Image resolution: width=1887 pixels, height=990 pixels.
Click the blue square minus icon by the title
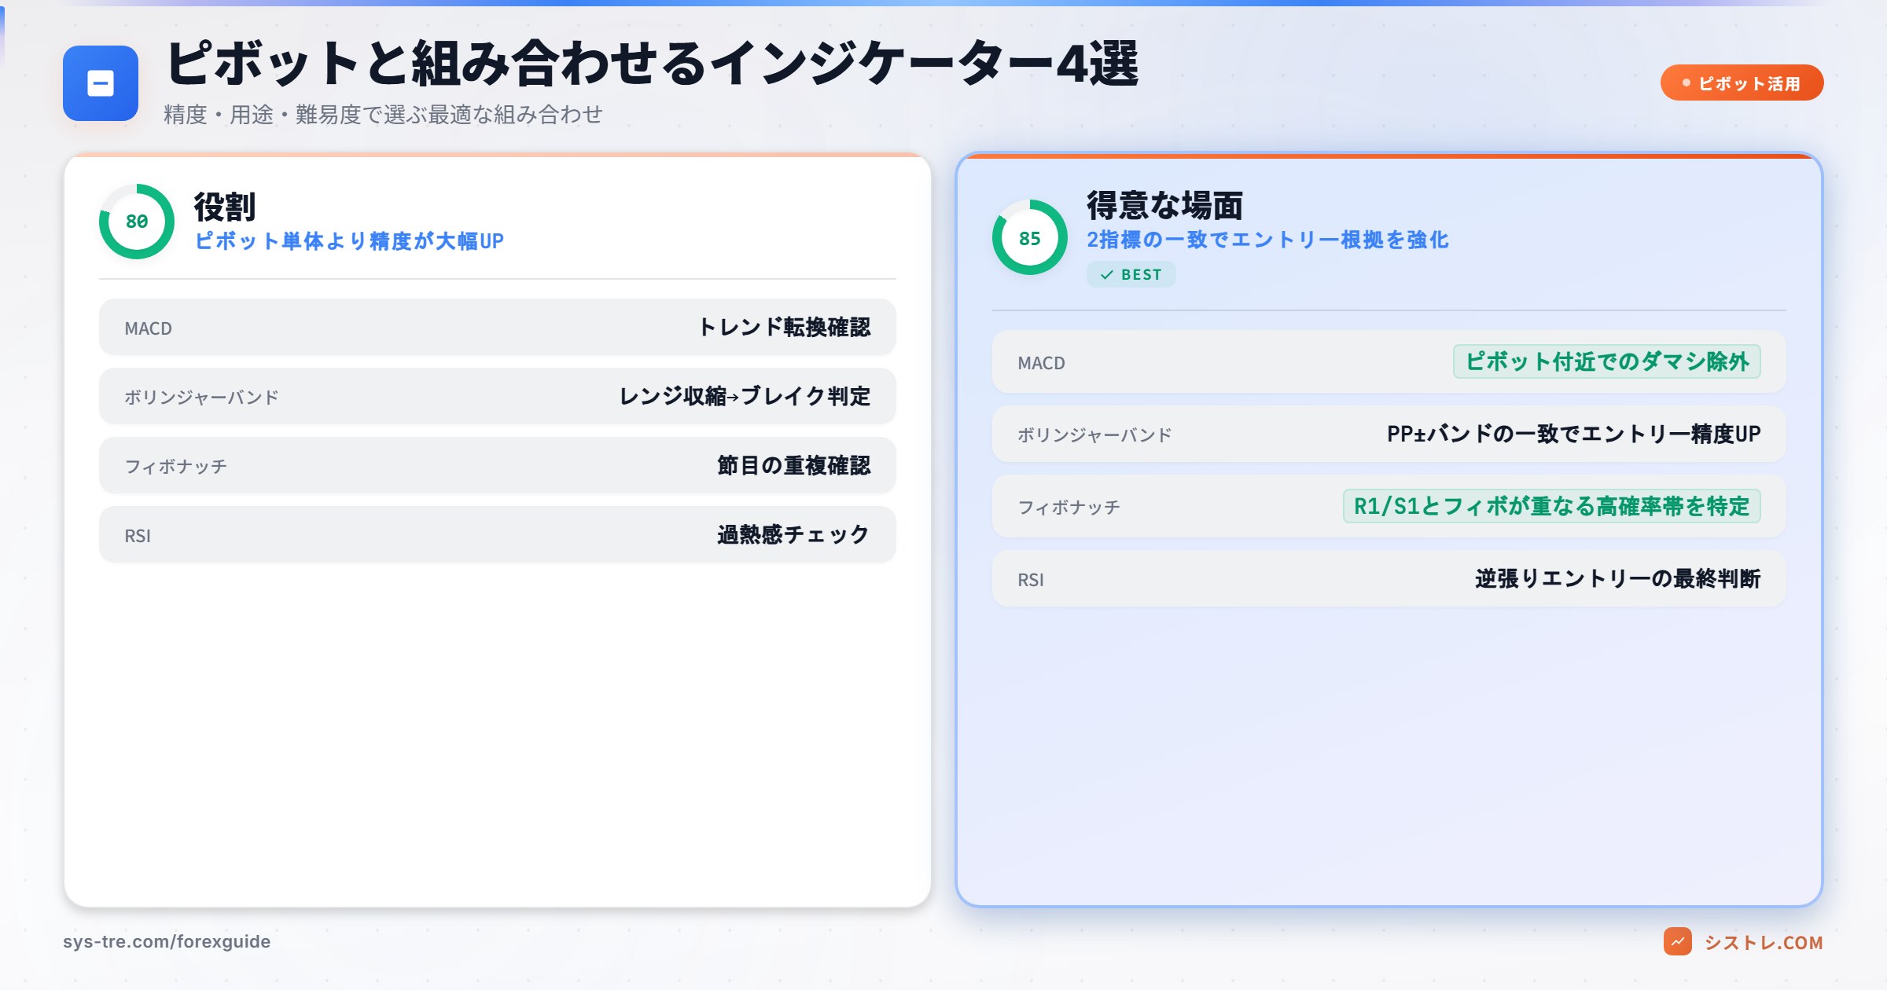click(x=101, y=83)
